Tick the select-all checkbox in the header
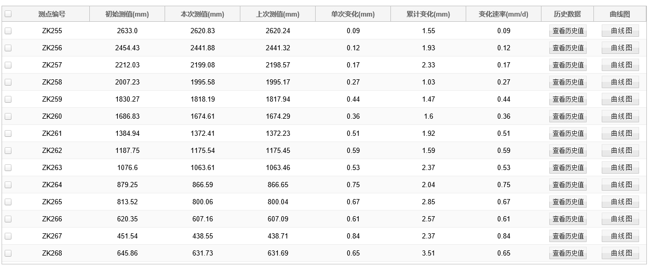 tap(8, 14)
